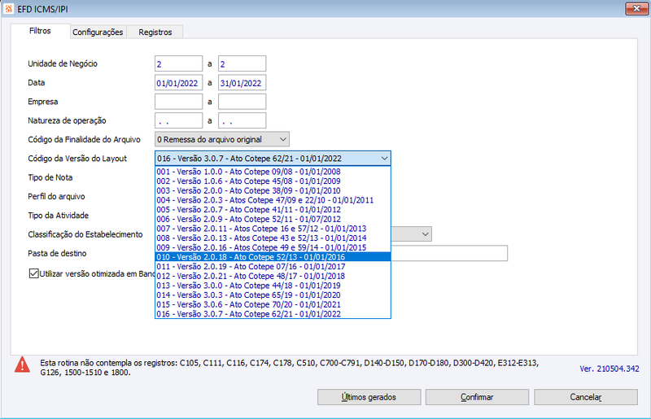
Task: Pick 011 - Versão 2.0.19 option
Action: click(273, 267)
